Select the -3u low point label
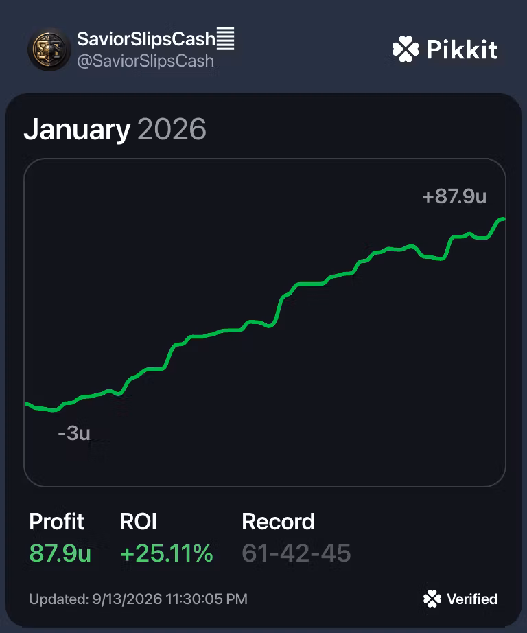527x633 pixels. tap(74, 433)
